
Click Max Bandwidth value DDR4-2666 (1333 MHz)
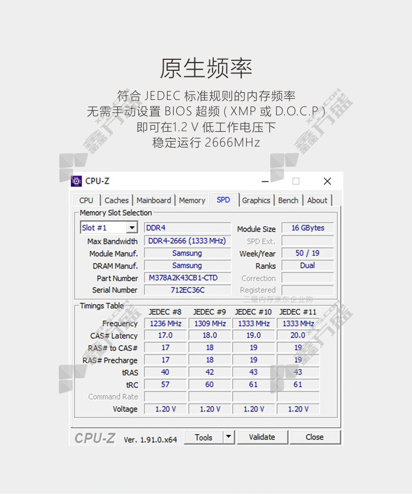187,241
